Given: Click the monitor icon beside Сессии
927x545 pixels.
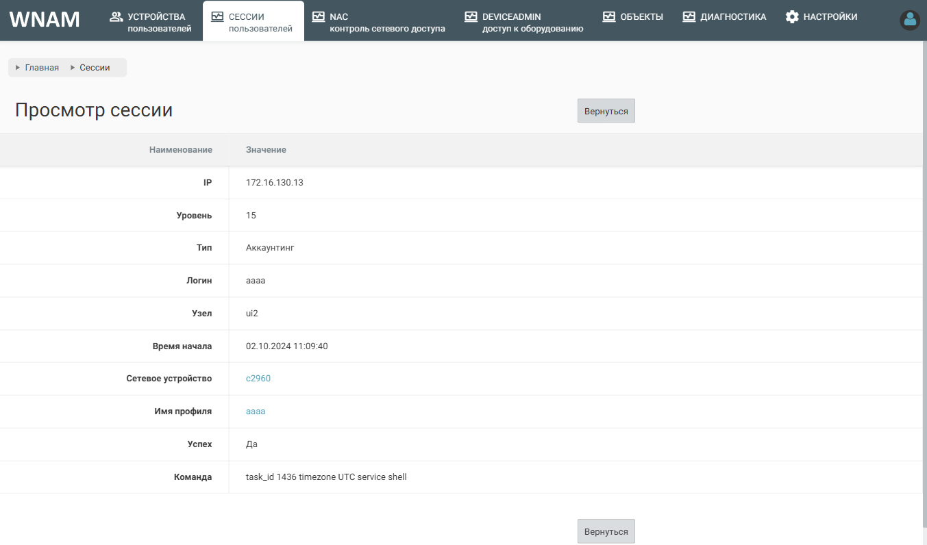Looking at the screenshot, I should click(x=217, y=16).
